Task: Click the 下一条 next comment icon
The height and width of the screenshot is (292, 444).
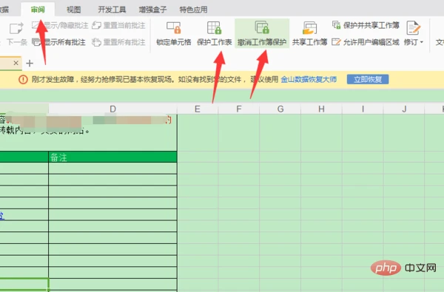Action: point(16,28)
